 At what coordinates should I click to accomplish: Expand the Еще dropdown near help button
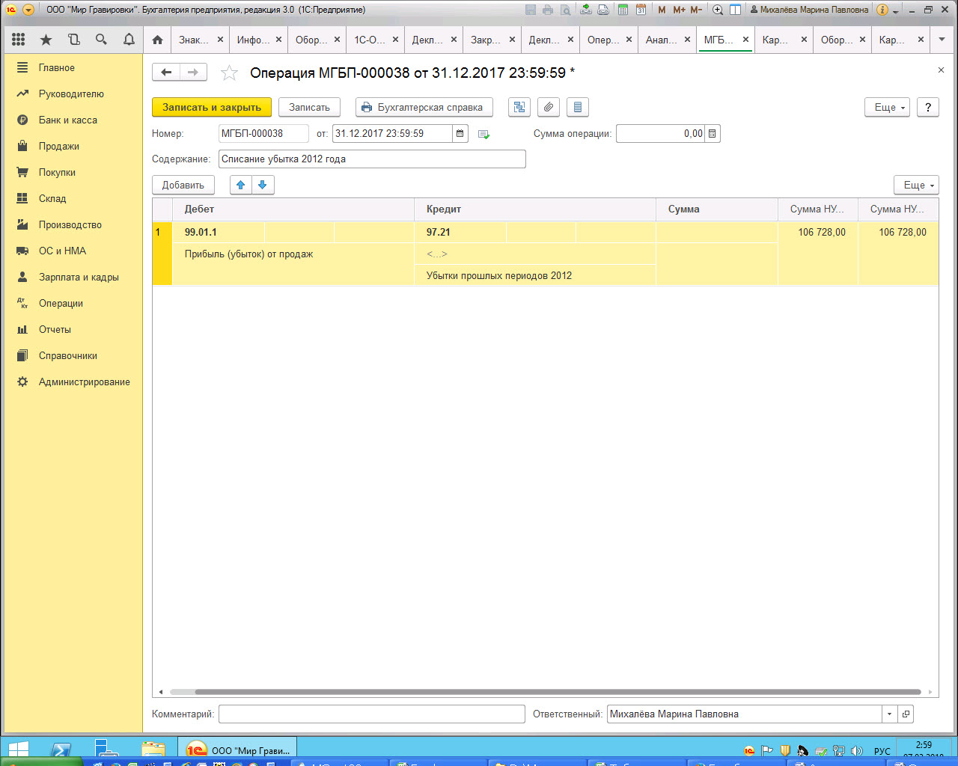(x=887, y=107)
